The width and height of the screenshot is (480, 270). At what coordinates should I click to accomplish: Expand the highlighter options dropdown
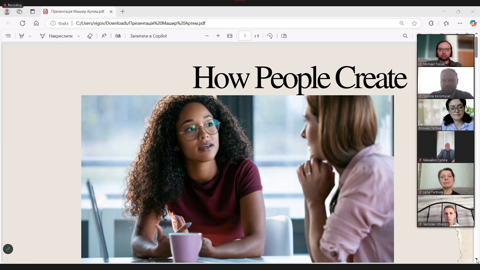(x=30, y=36)
